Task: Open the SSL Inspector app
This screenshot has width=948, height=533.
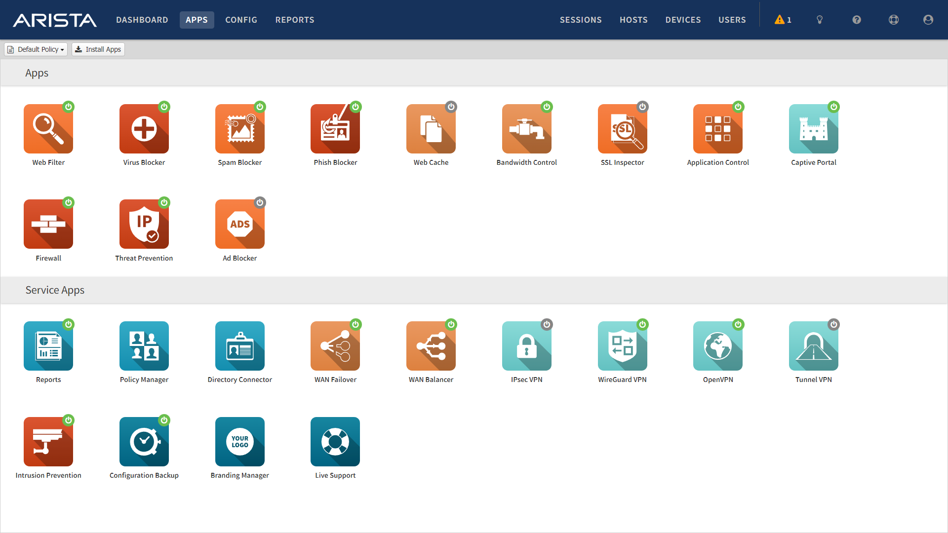Action: [x=622, y=129]
